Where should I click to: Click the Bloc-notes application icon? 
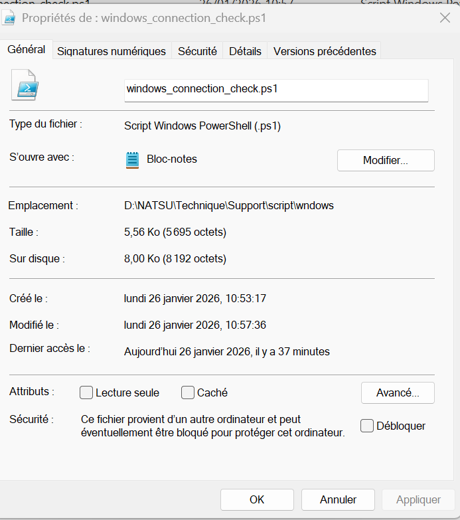click(133, 159)
